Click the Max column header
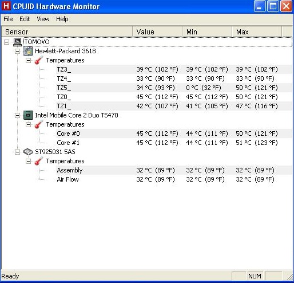The height and width of the screenshot is (283, 294). [x=257, y=32]
